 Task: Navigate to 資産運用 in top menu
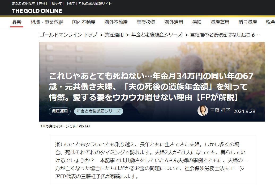point(220,22)
